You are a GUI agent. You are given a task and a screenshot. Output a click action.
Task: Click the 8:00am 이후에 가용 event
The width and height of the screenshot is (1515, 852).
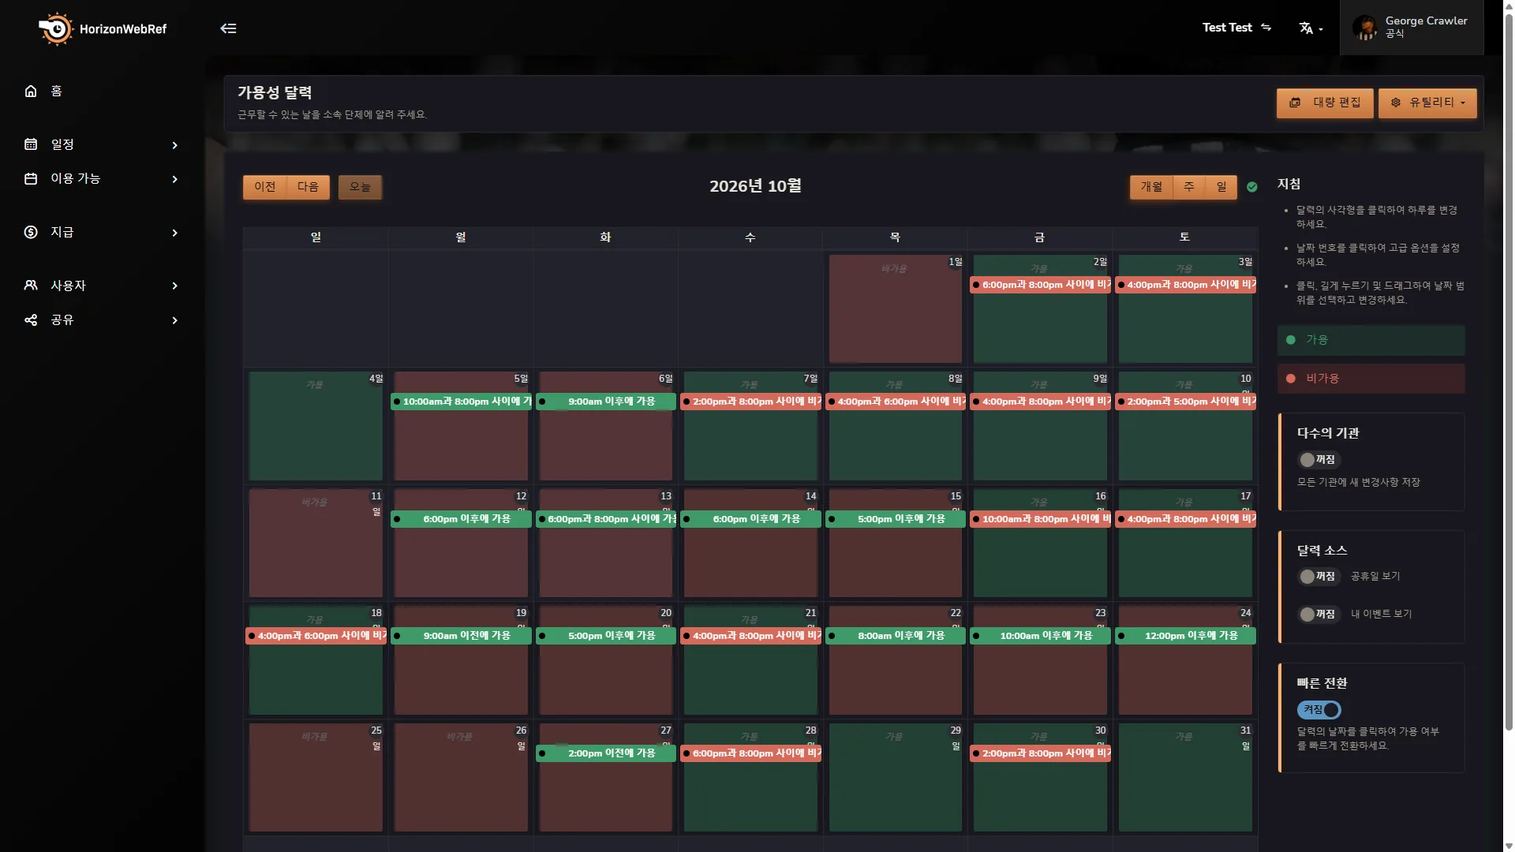coord(896,636)
